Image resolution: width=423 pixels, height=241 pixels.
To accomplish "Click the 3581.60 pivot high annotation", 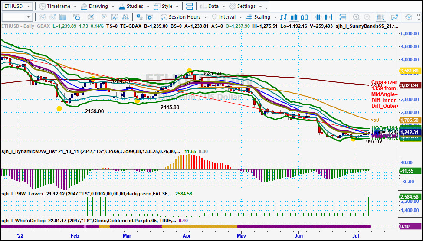I will click(x=212, y=74).
